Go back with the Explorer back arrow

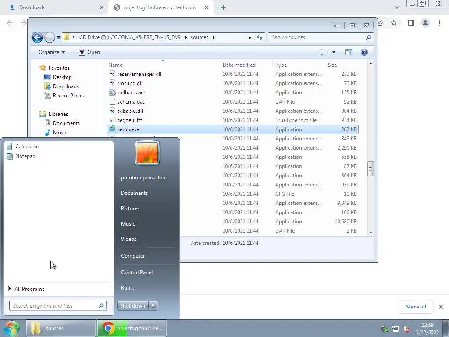[x=37, y=37]
